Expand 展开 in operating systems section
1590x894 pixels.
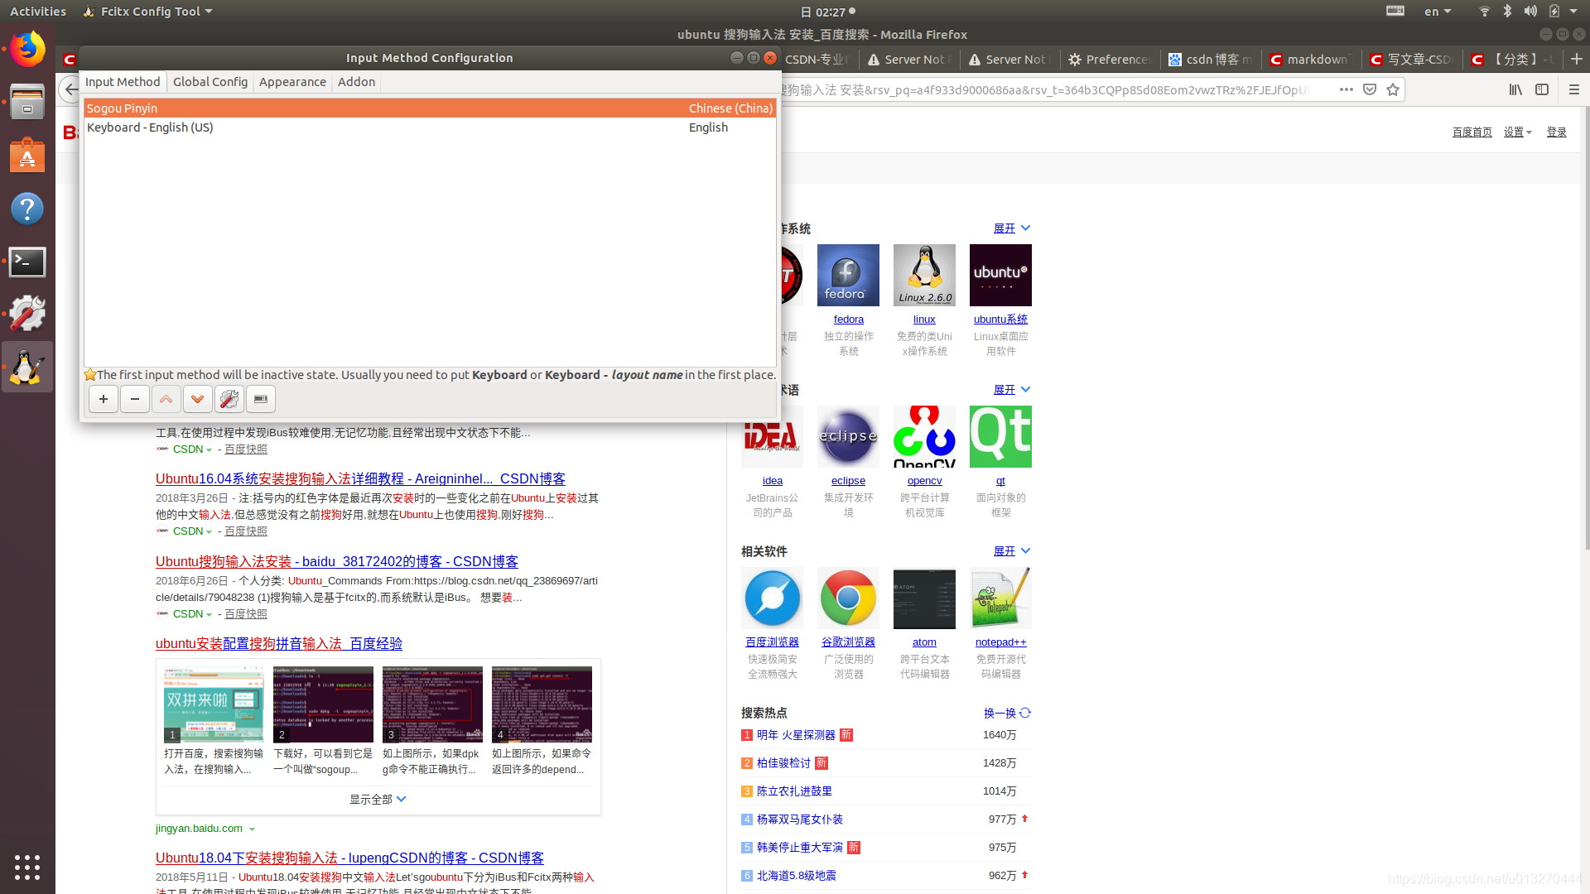point(1012,228)
